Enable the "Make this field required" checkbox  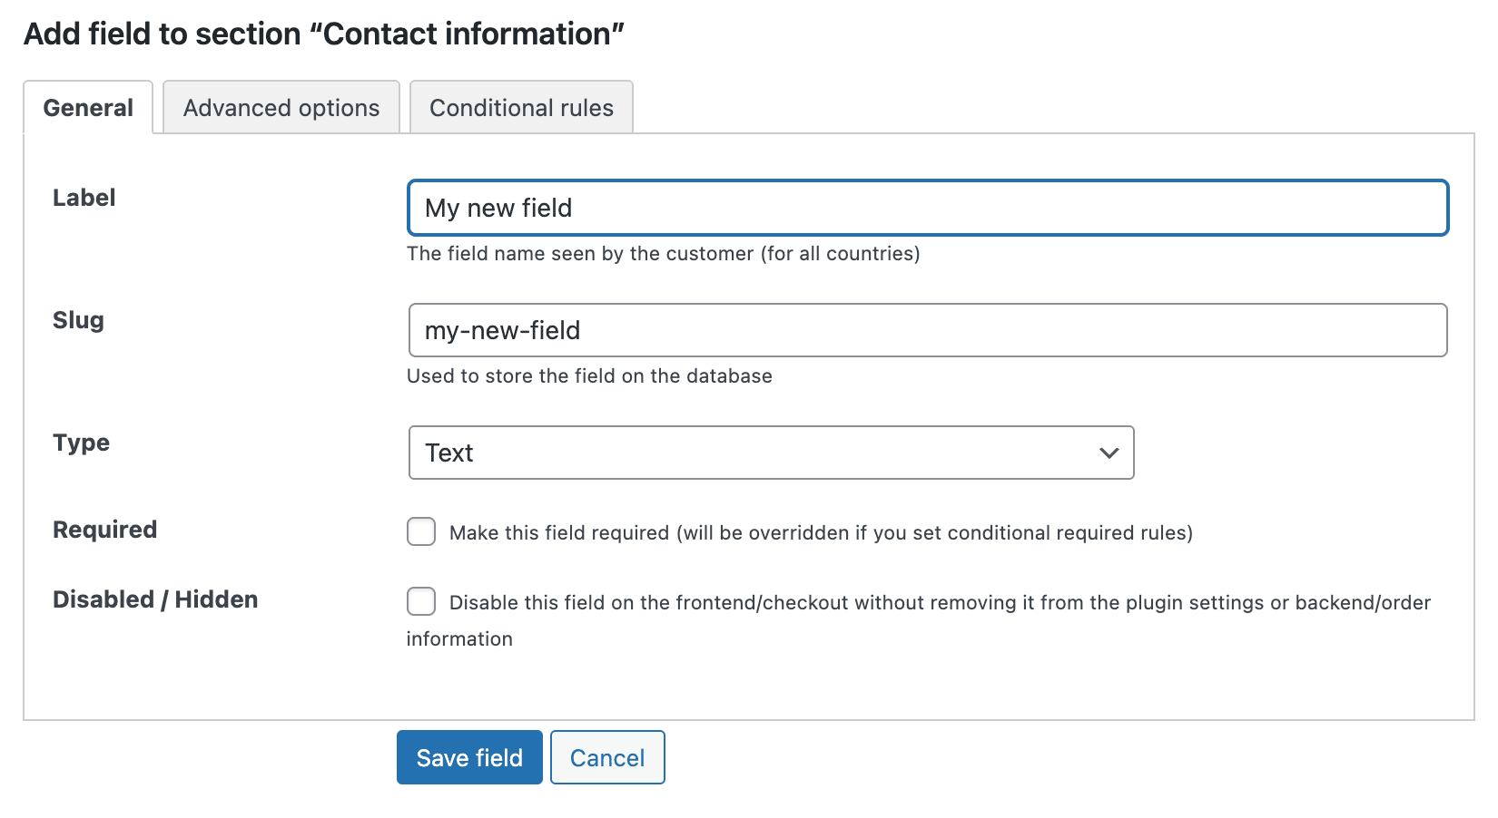click(x=421, y=531)
